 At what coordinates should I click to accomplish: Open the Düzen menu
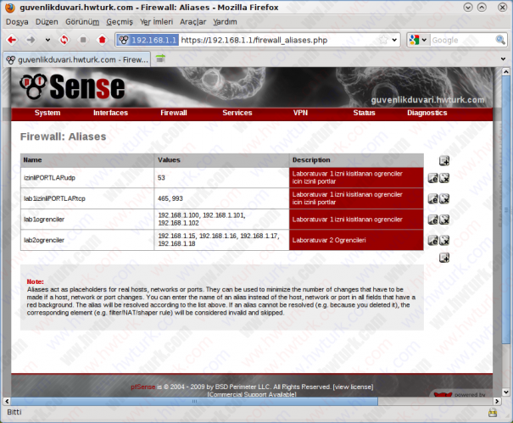47,22
